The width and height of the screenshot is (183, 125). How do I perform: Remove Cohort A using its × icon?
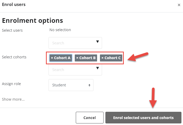[52, 58]
